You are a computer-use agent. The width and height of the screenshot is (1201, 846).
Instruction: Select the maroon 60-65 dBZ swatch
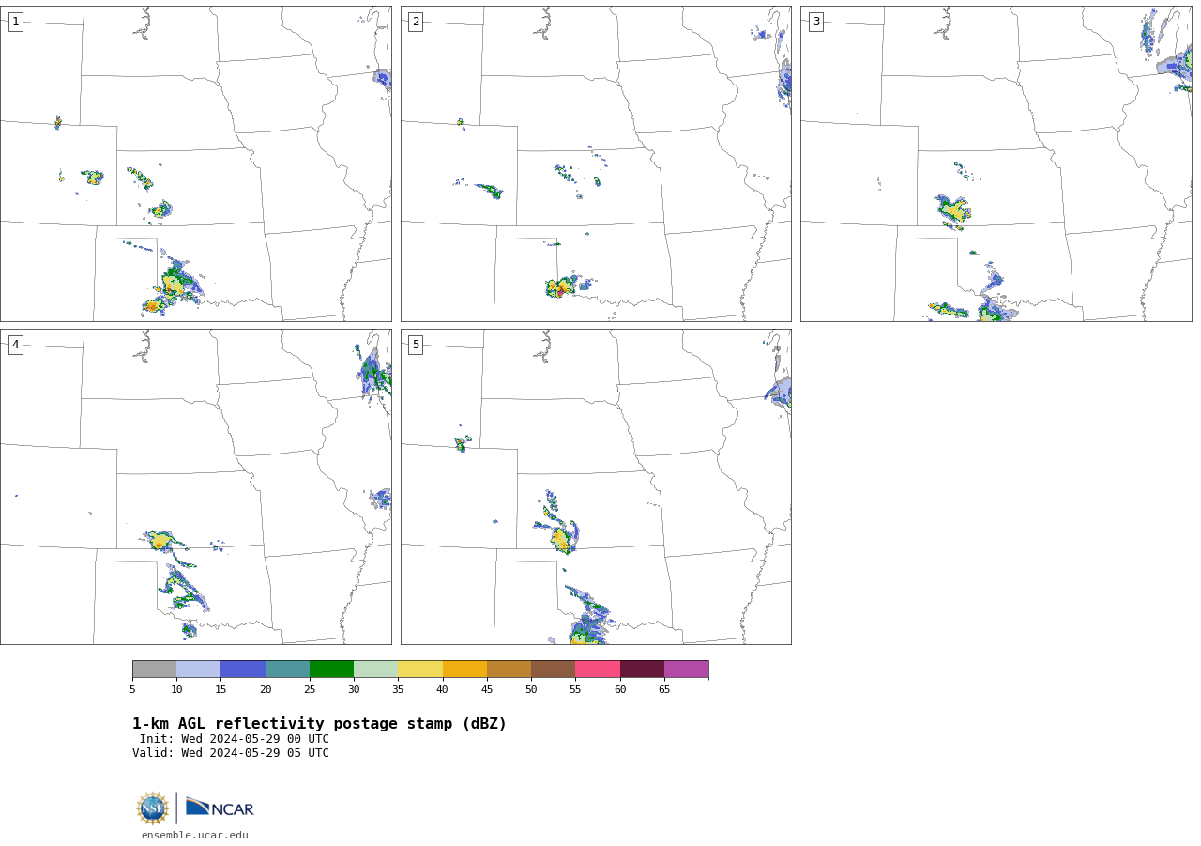point(642,669)
